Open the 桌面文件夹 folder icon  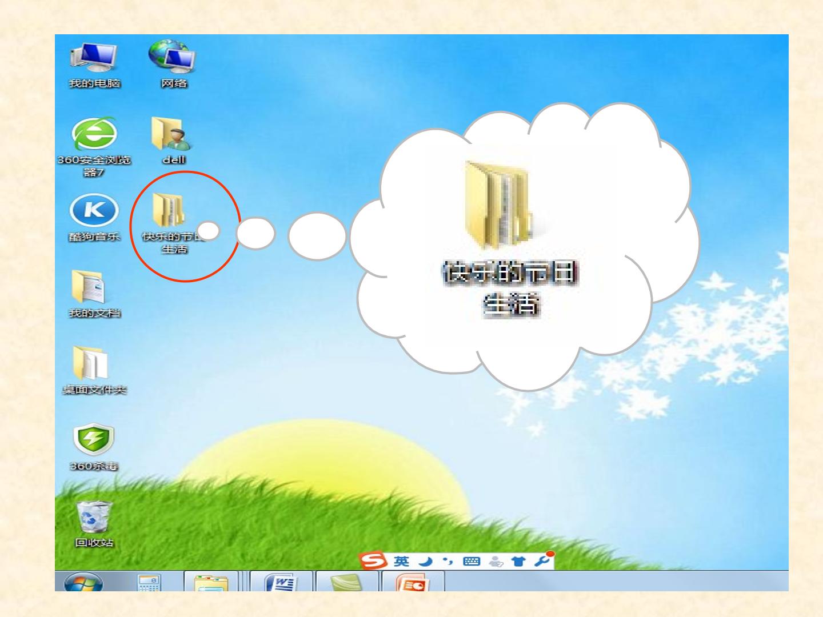point(94,370)
